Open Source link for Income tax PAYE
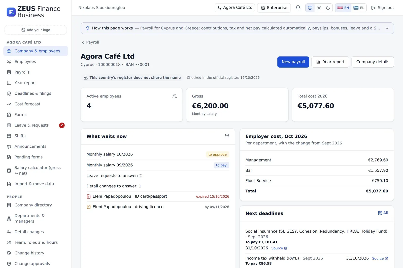 [380, 258]
